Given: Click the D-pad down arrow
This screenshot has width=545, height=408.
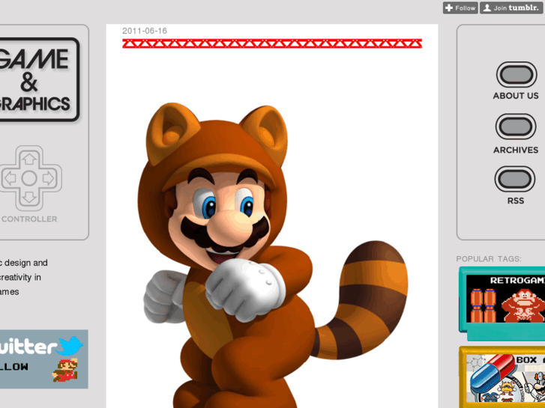Looking at the screenshot, I should click(29, 198).
